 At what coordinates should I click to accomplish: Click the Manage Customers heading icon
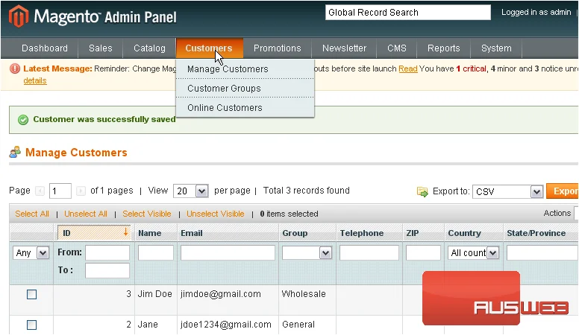(x=15, y=152)
